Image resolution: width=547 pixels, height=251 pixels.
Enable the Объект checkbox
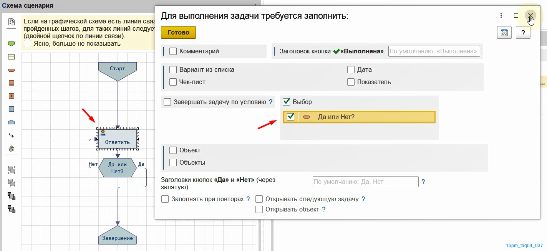173,150
